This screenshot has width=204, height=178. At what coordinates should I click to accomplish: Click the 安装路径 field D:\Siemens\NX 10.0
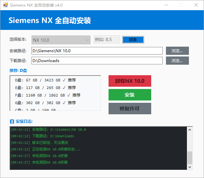coord(97,51)
